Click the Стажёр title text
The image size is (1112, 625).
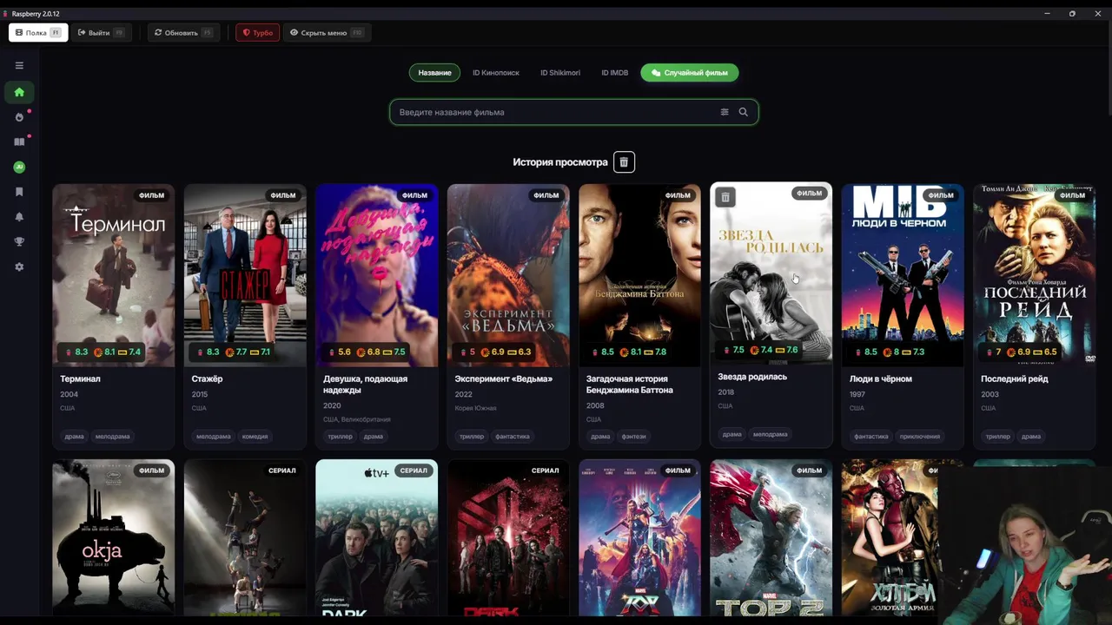pos(207,379)
